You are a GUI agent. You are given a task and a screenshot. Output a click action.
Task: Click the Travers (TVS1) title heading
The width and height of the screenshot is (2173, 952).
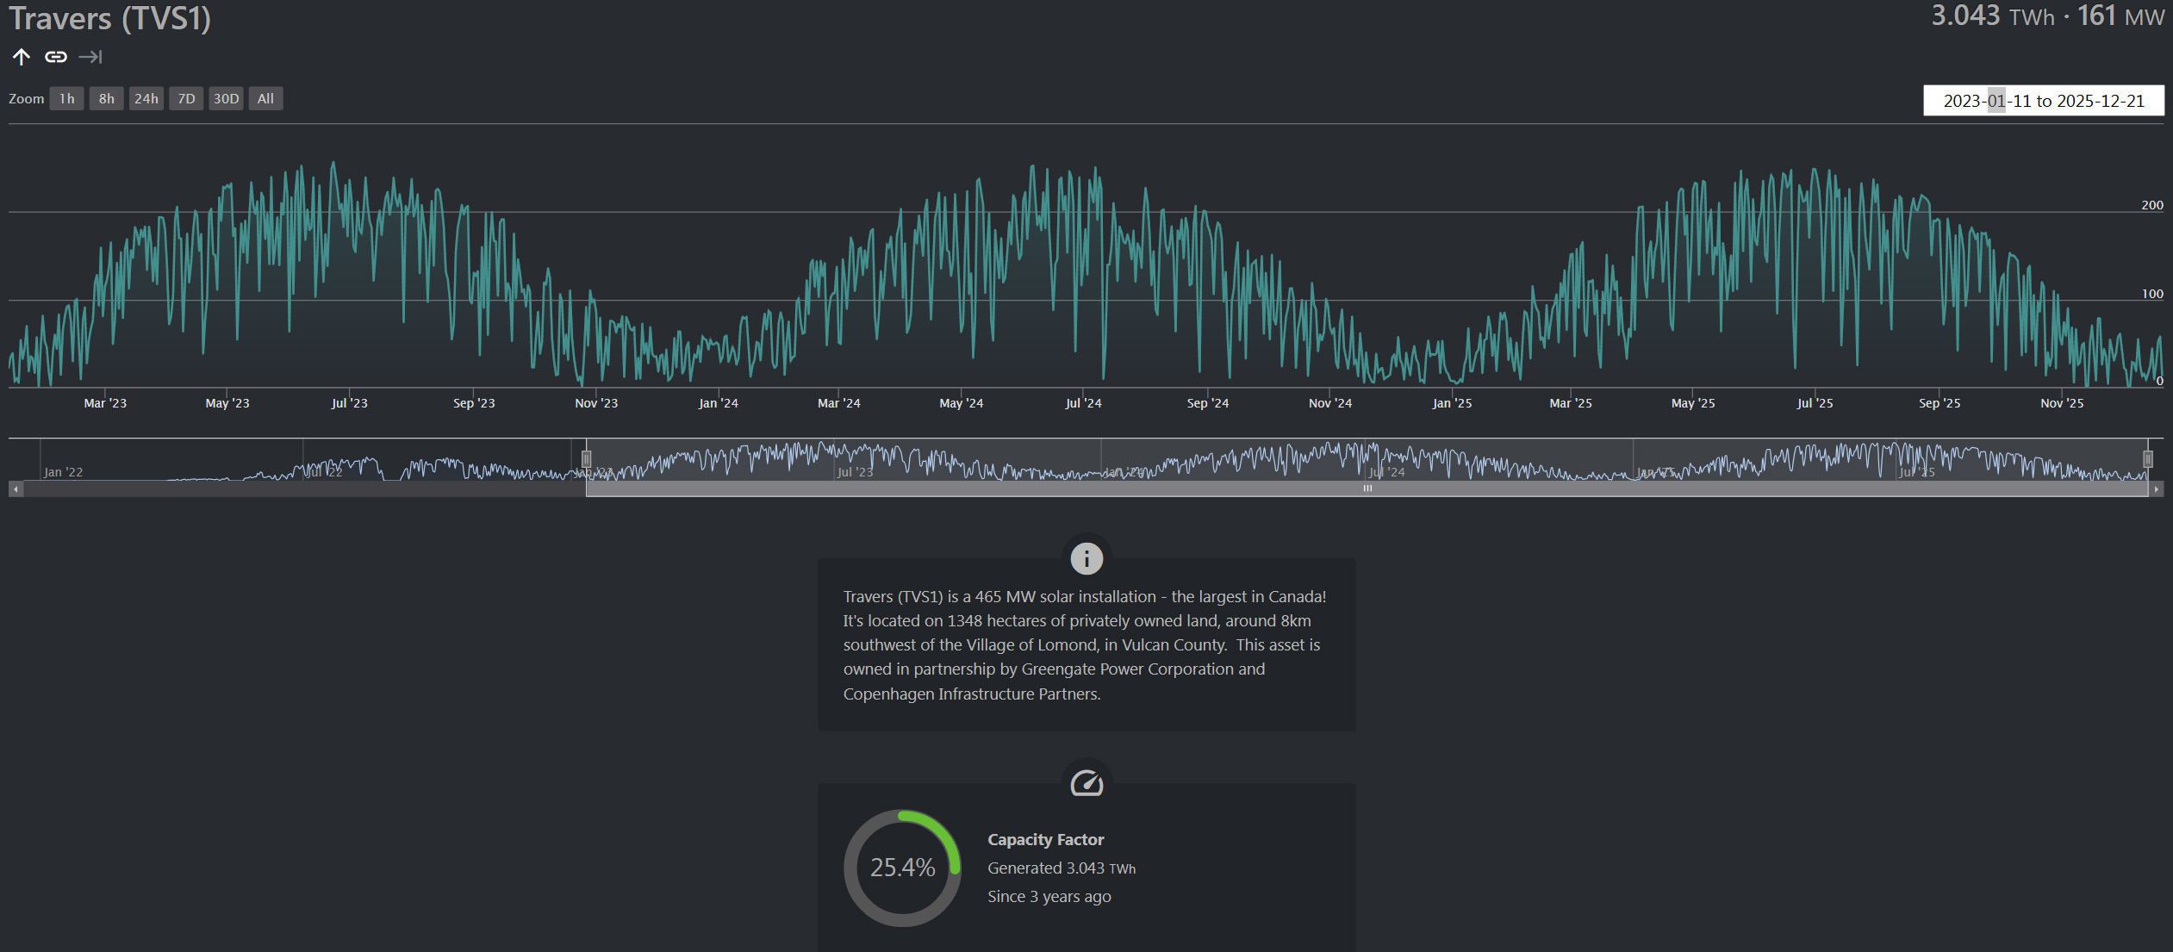(110, 18)
